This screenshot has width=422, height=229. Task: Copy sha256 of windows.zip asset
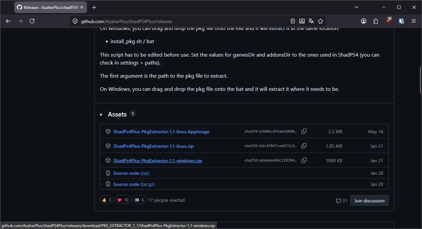(304, 160)
